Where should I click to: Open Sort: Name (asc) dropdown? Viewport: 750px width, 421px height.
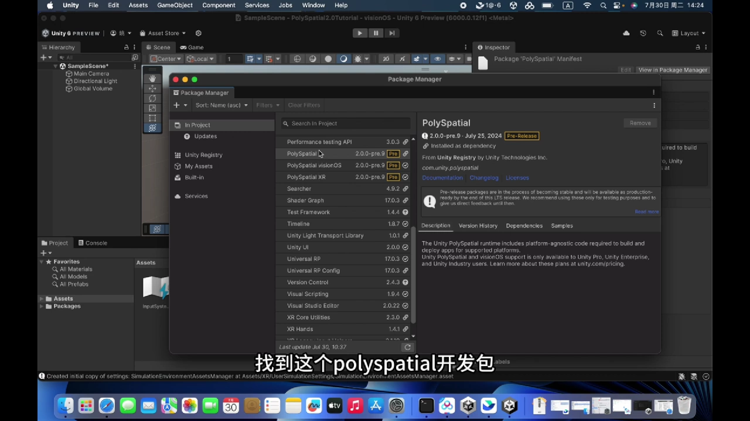221,105
